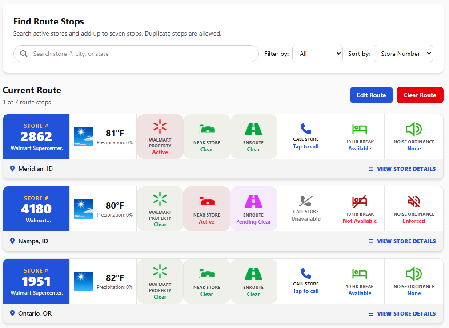Screen dimensions: 449x328
Task: Click the crossed-out 10 HR Break bed icon
Action: (x=360, y=202)
